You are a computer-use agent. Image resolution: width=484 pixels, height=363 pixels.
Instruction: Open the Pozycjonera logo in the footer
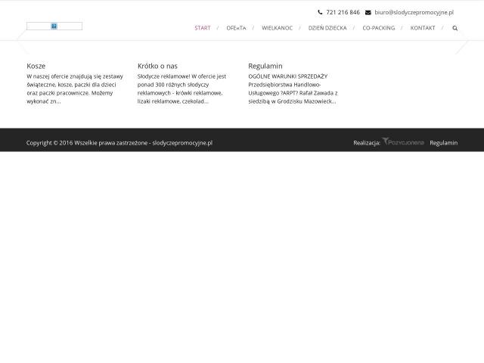coord(403,141)
